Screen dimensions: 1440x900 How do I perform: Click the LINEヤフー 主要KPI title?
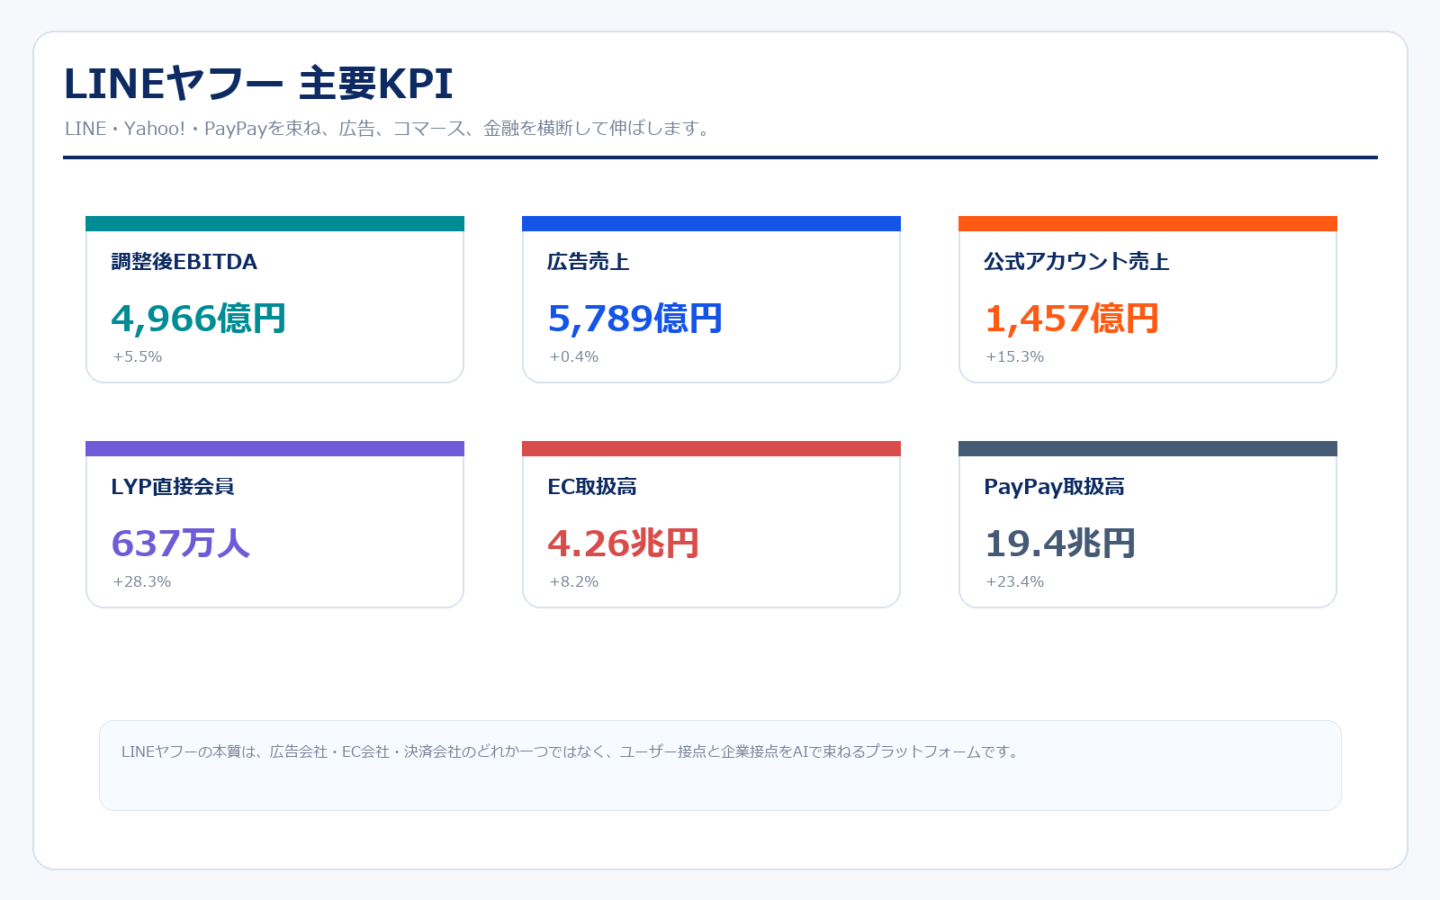pos(258,84)
